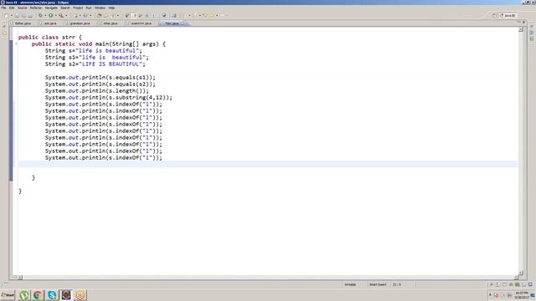Open the Edit menu
This screenshot has height=301, width=536.
pos(12,8)
